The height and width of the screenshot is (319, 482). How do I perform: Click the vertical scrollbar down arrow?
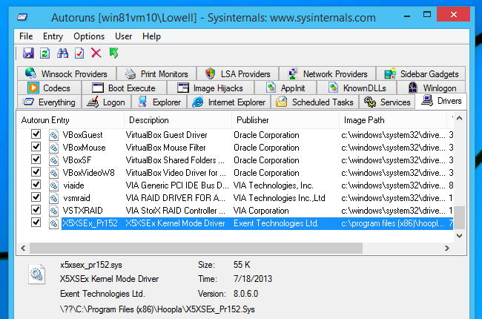click(459, 236)
